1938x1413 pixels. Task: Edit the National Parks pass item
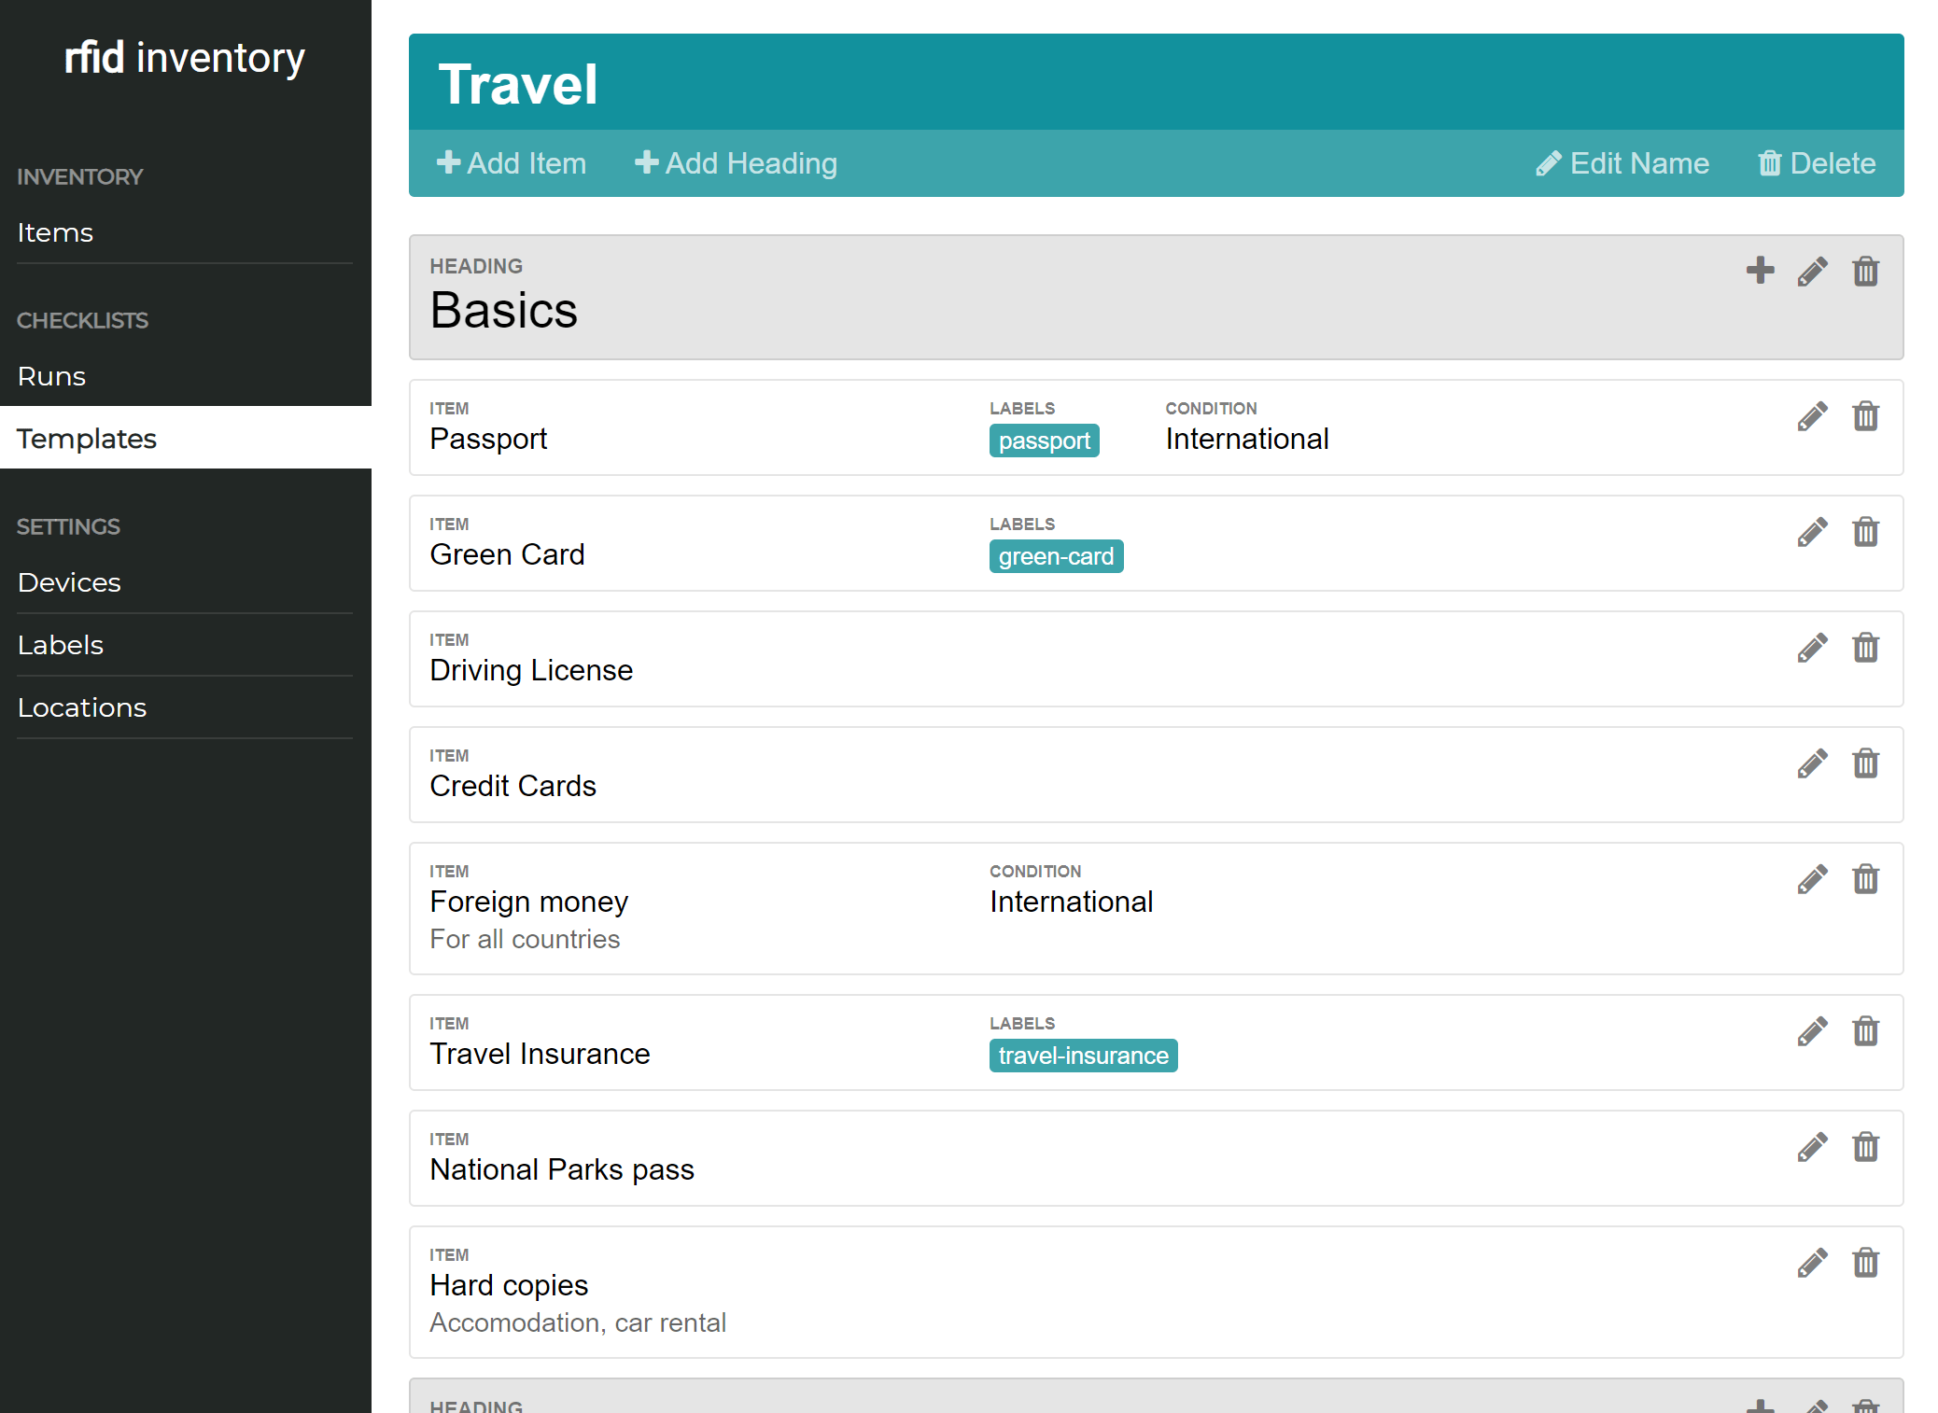(x=1812, y=1147)
